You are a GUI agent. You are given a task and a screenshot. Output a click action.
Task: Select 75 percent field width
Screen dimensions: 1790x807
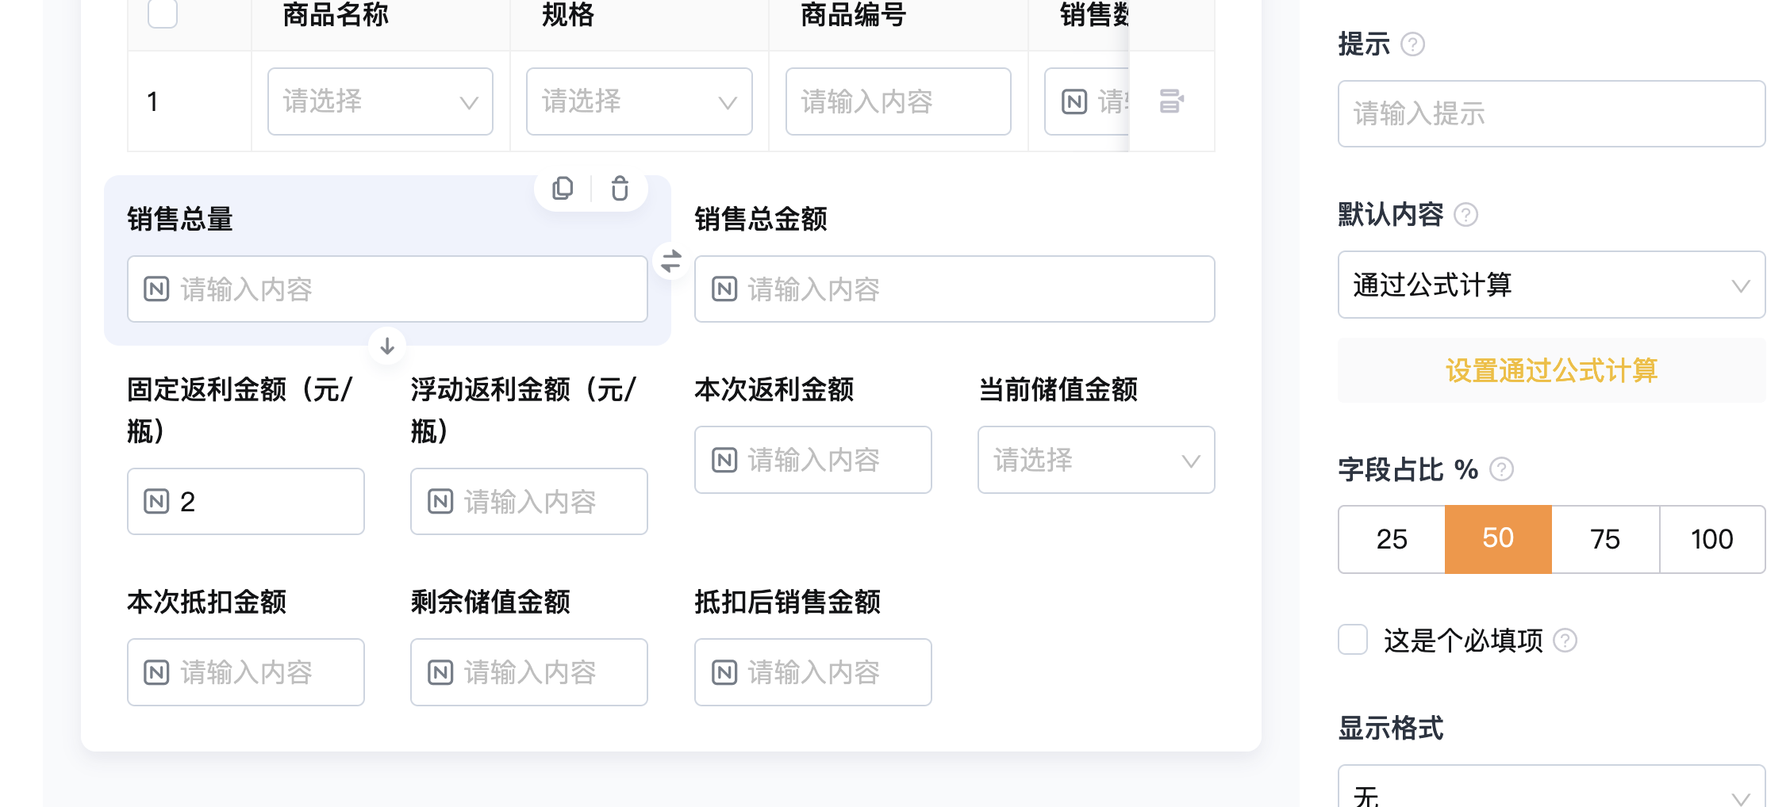coord(1605,539)
